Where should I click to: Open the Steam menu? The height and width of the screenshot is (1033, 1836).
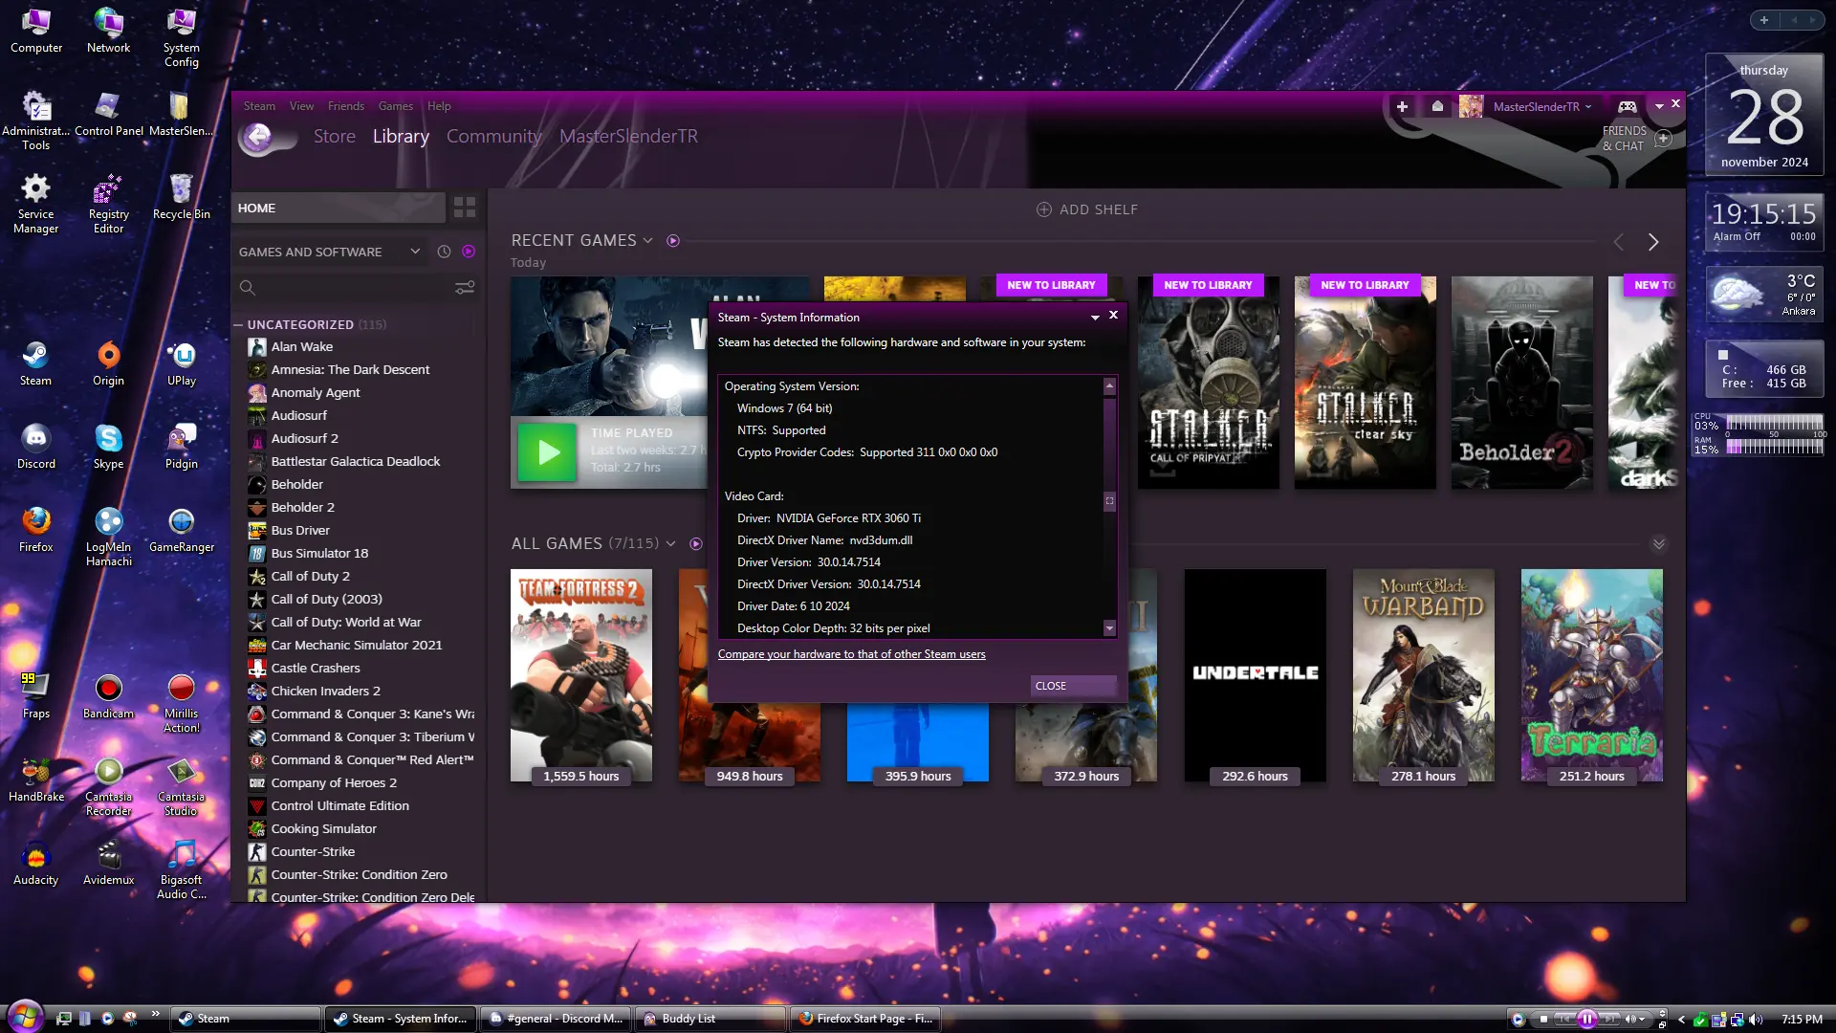click(x=259, y=106)
